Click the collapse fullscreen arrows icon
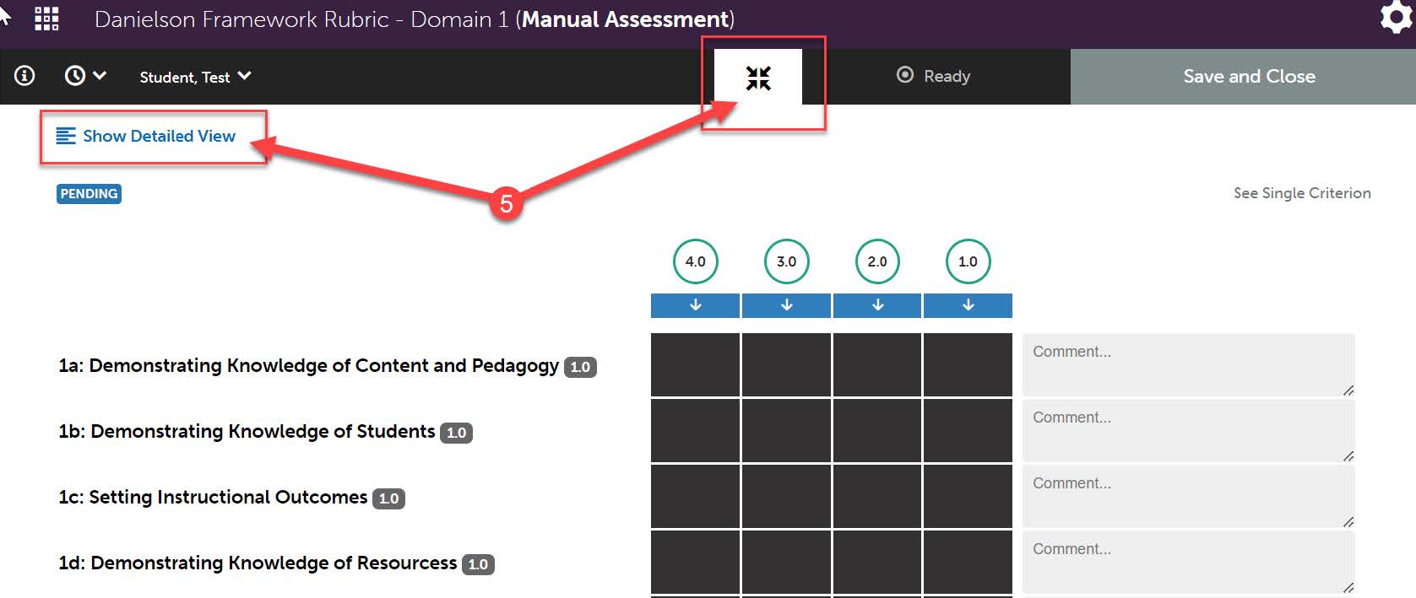Viewport: 1416px width, 598px height. [758, 78]
